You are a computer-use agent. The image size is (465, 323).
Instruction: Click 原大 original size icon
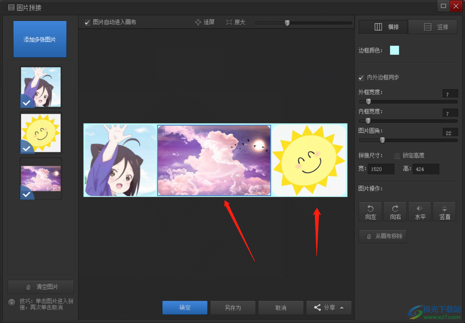click(229, 22)
